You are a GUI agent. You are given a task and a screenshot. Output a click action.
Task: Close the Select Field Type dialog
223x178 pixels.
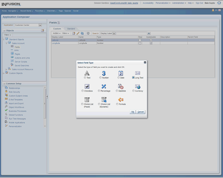tap(145, 63)
